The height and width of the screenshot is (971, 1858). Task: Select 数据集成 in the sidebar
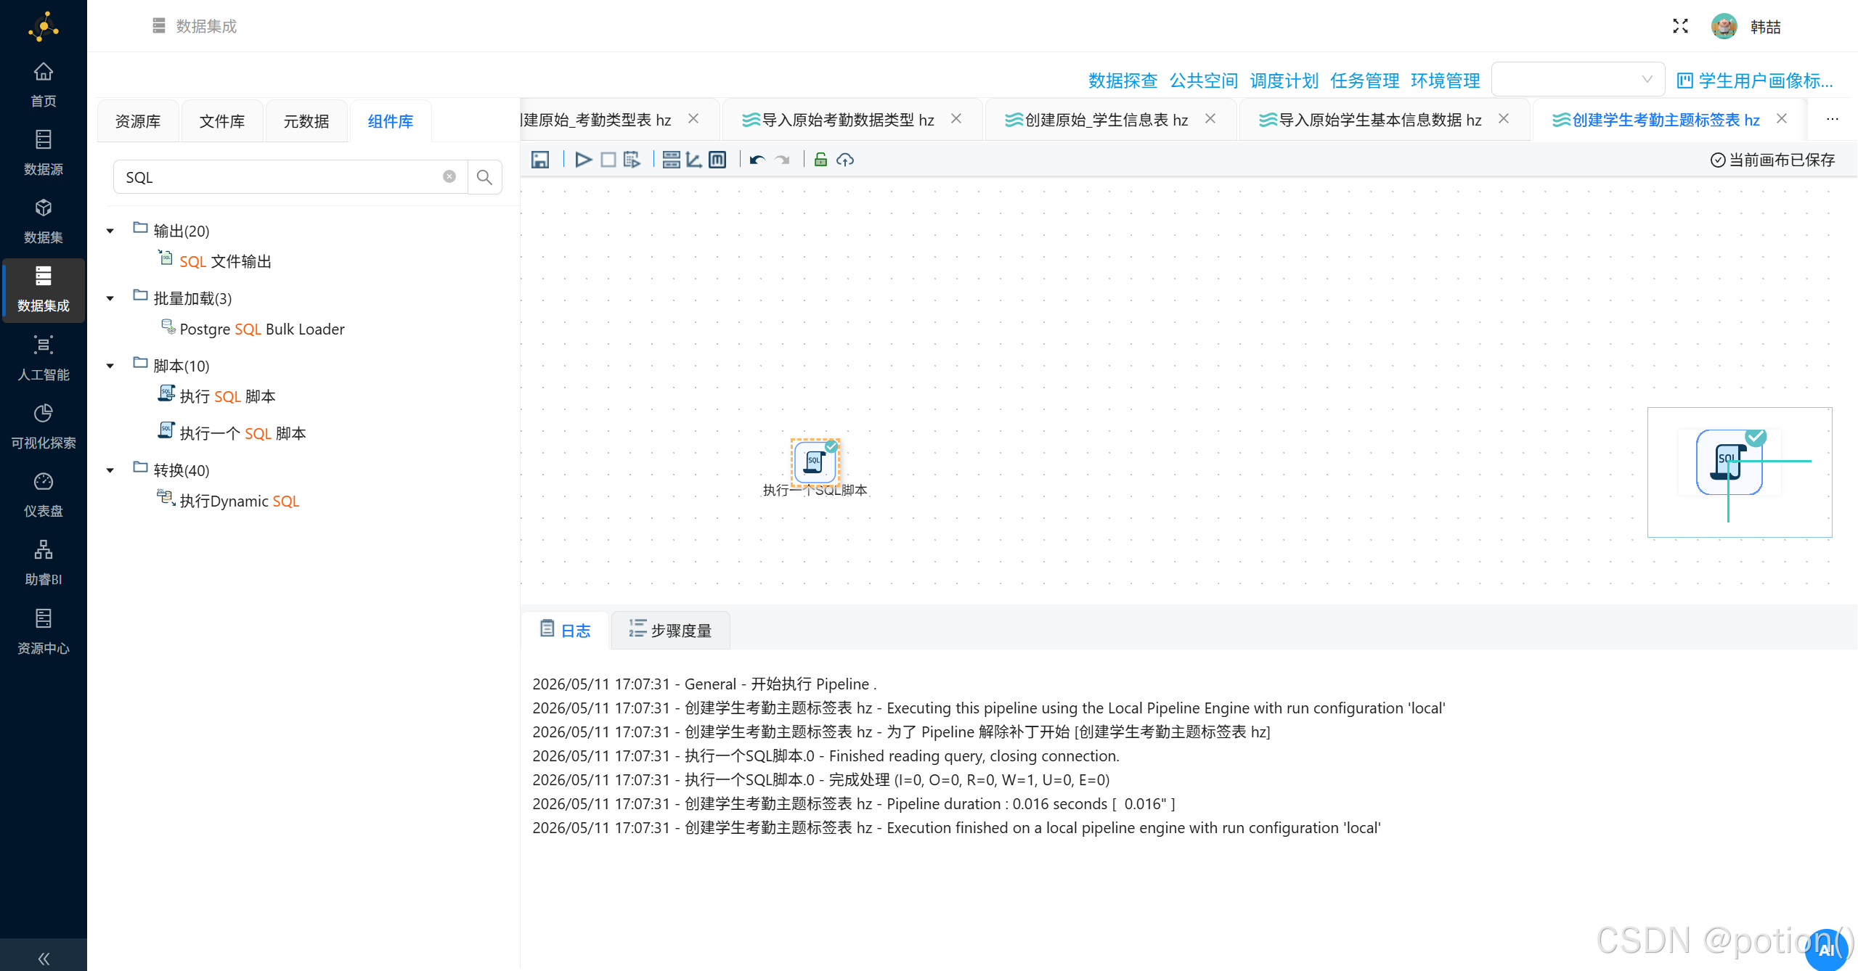tap(44, 290)
